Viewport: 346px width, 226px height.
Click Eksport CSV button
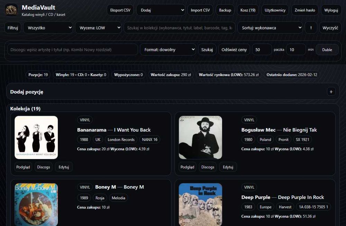coord(120,10)
